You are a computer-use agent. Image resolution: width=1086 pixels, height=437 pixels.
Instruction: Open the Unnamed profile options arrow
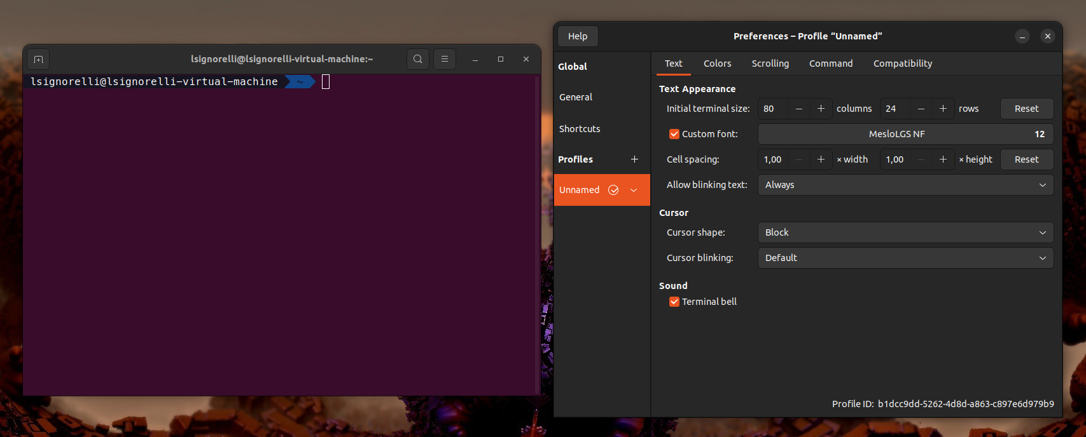[x=634, y=190]
